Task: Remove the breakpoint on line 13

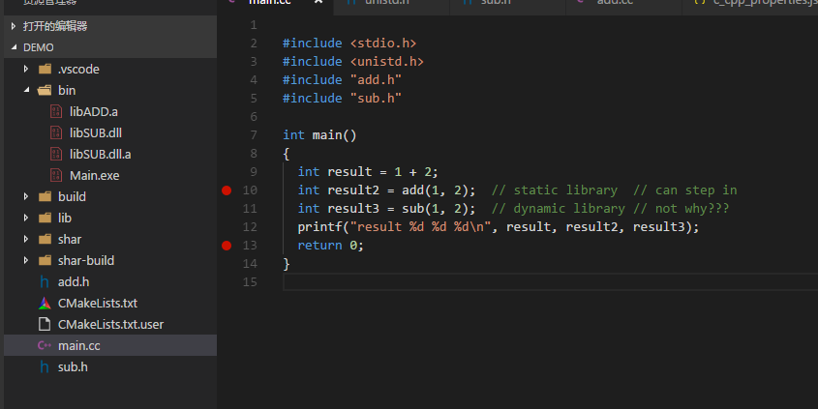Action: pyautogui.click(x=227, y=246)
